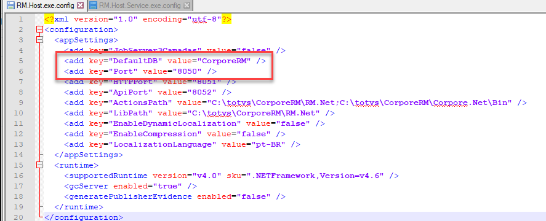The image size is (546, 221).
Task: Collapse the appSettings fold marker
Action: click(39, 40)
